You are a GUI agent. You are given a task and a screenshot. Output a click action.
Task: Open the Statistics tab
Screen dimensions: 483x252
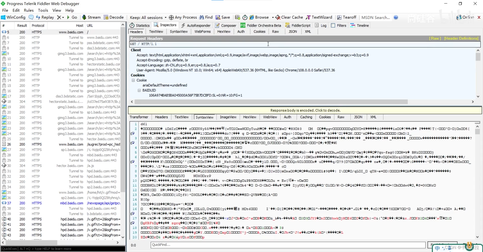[x=140, y=25]
